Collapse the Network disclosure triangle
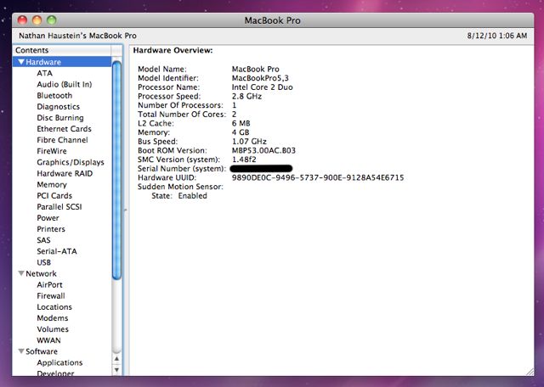Viewport: 544px width, 387px height. (x=21, y=273)
